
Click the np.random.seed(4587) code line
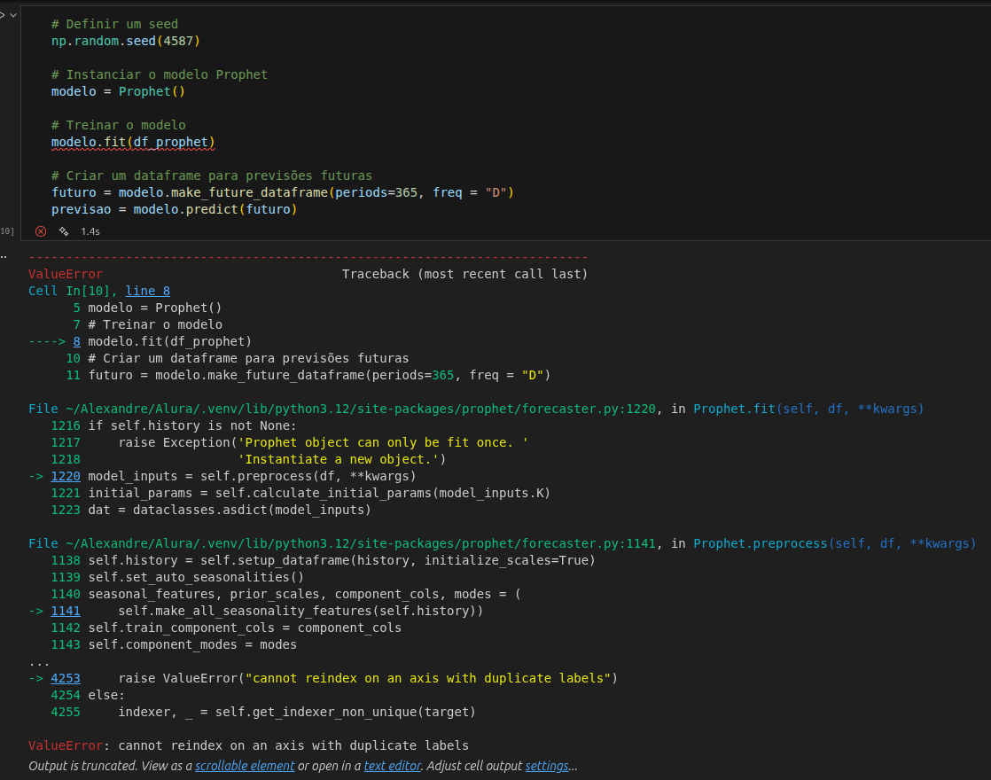point(126,41)
